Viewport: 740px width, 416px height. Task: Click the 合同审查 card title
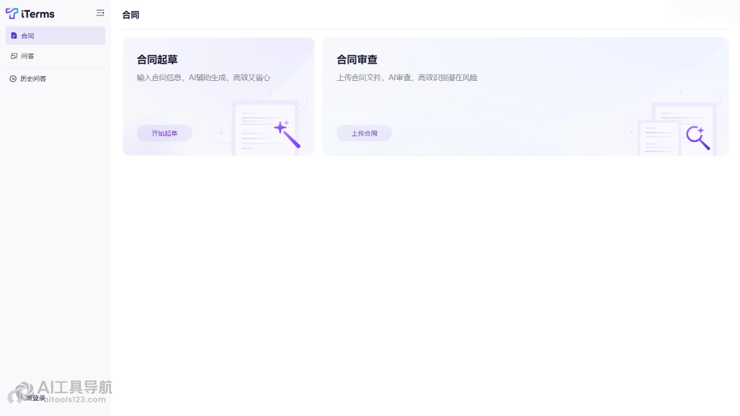[x=357, y=60]
